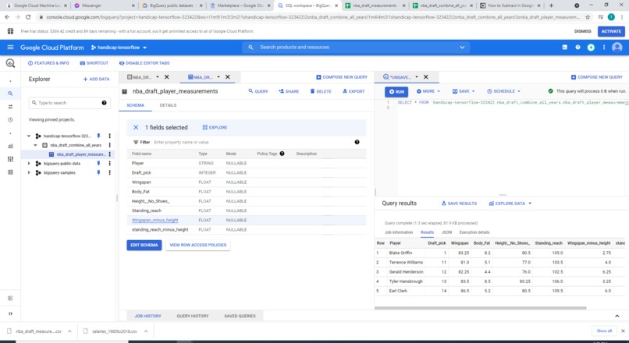Click the Export table icon button

(354, 91)
